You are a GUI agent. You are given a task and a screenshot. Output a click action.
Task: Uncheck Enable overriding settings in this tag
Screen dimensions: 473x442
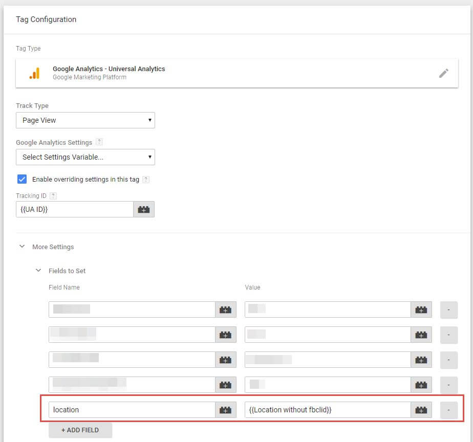click(22, 179)
